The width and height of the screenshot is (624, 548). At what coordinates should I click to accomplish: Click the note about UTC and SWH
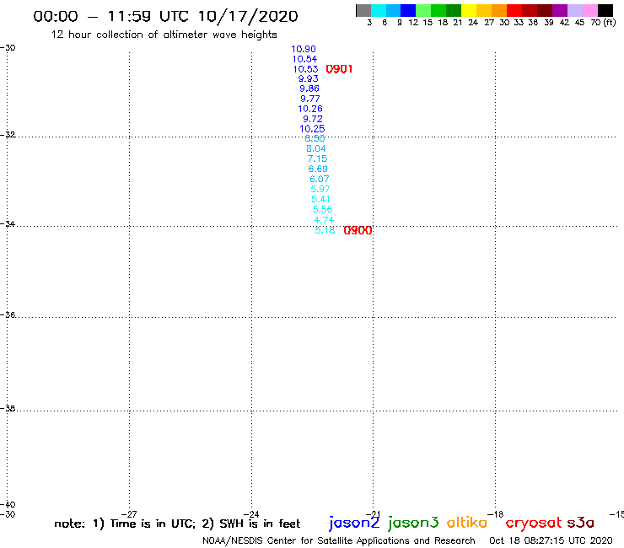(x=177, y=524)
